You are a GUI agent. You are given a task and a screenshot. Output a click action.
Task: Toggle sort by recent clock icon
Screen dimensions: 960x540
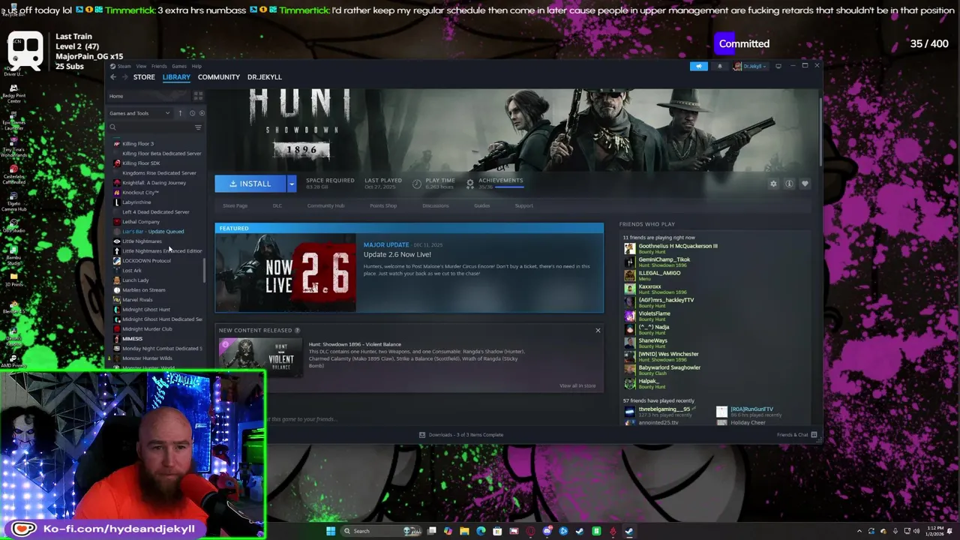coord(192,113)
